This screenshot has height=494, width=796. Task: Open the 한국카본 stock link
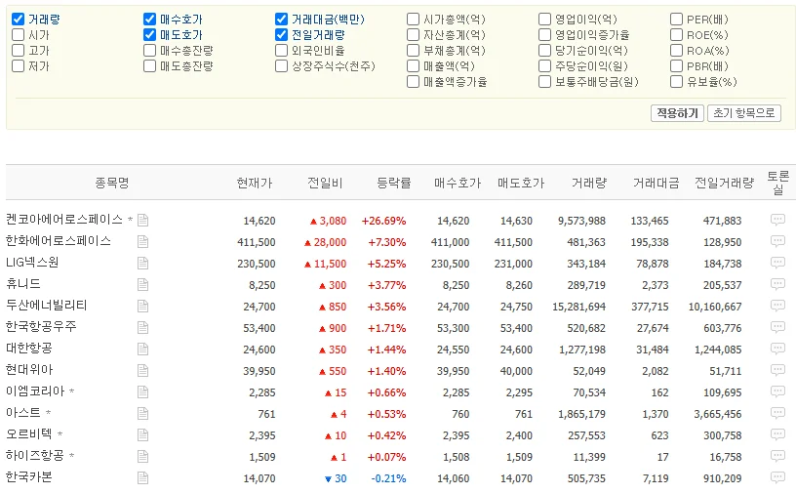(x=29, y=476)
